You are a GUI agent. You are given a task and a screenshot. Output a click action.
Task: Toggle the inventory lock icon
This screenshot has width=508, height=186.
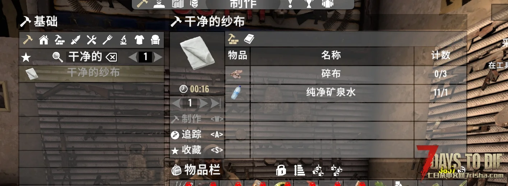point(281,170)
